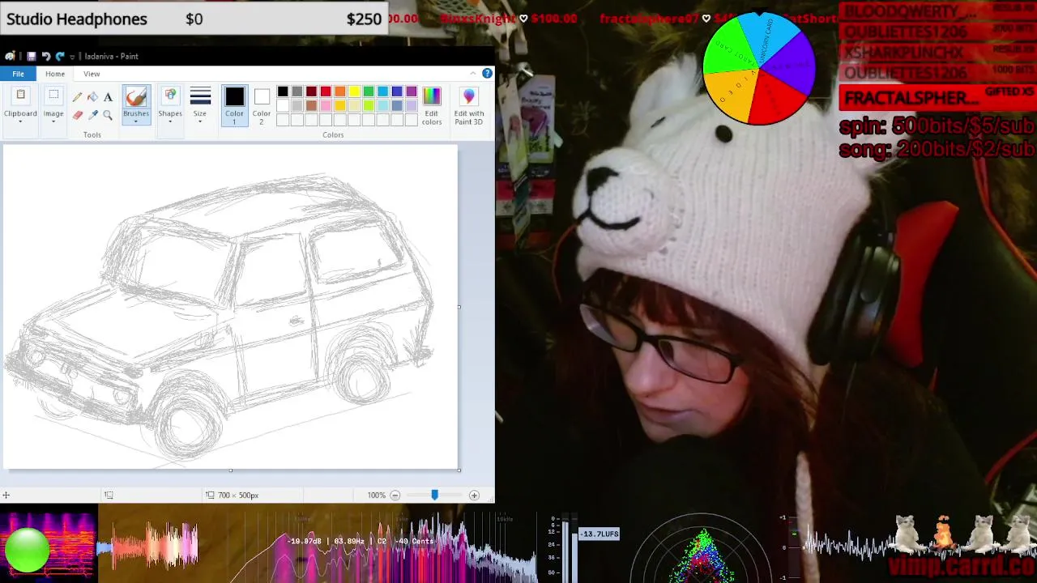The height and width of the screenshot is (583, 1037).
Task: Switch to the Home tab
Action: coord(55,74)
